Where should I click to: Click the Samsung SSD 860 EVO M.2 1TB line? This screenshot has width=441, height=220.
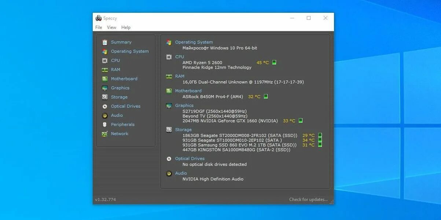point(240,145)
